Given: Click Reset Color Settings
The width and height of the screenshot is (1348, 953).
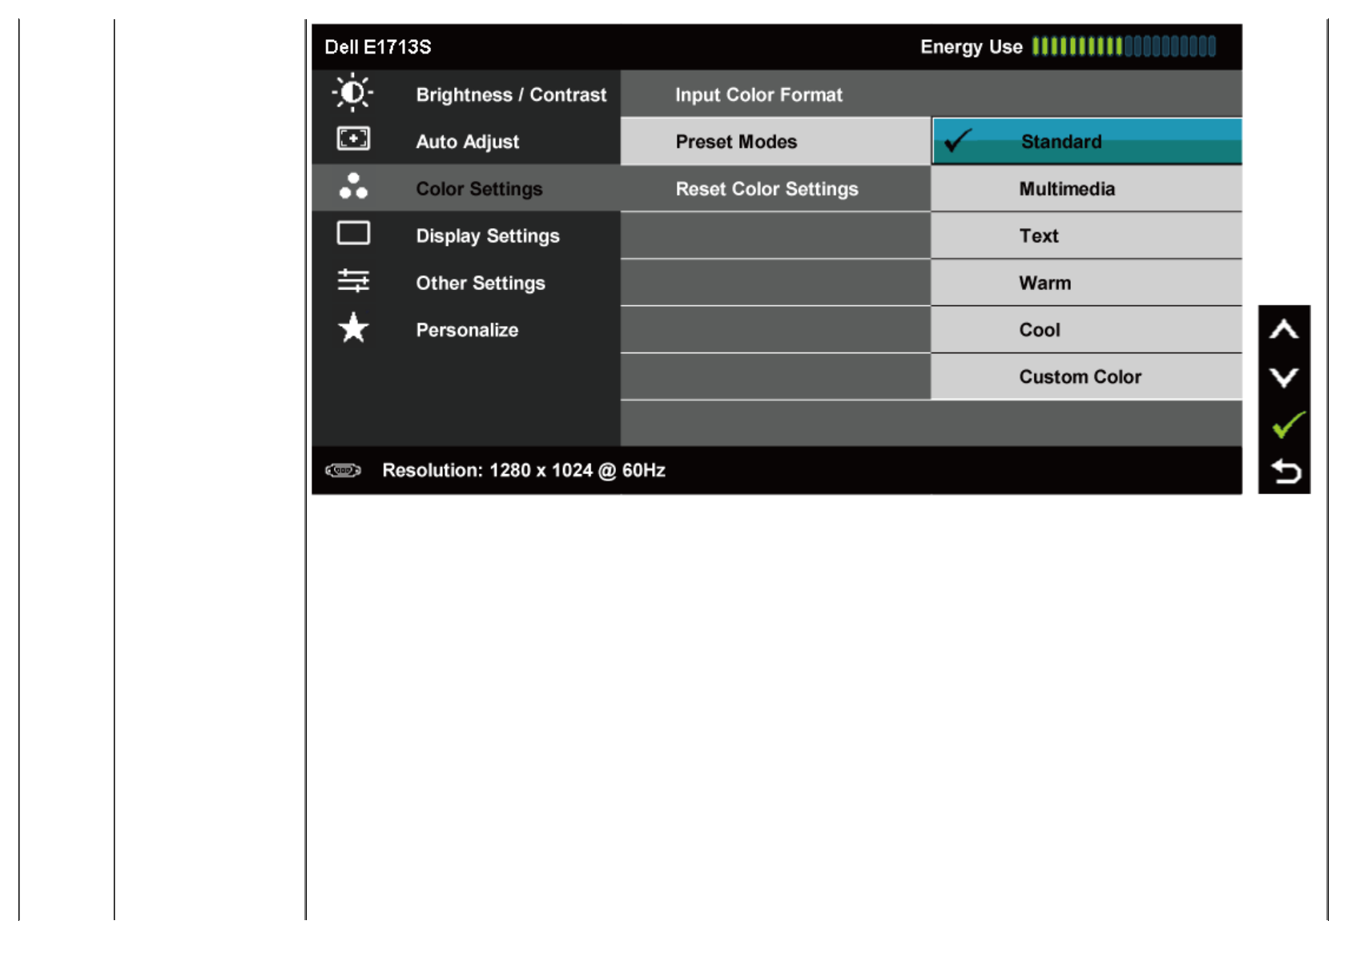Looking at the screenshot, I should coord(775,188).
